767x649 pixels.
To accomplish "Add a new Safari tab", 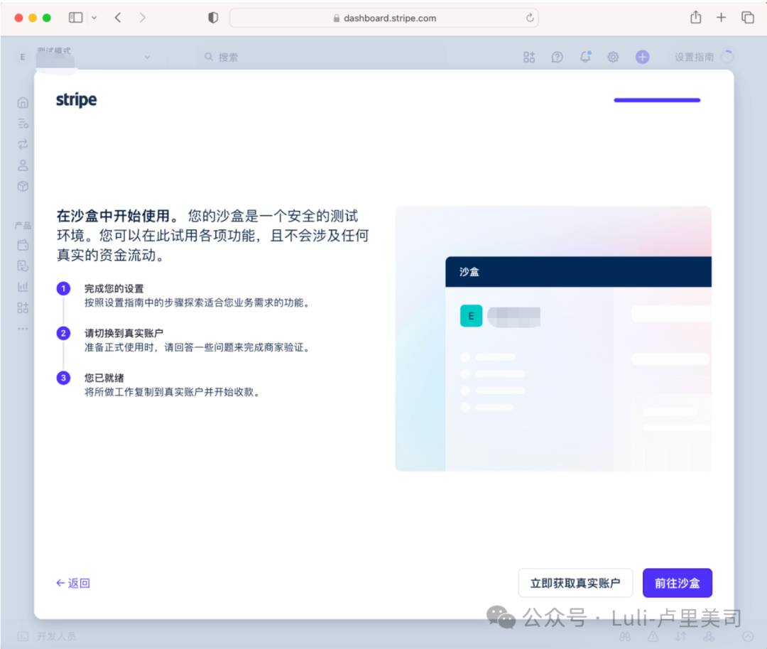I will (x=721, y=18).
